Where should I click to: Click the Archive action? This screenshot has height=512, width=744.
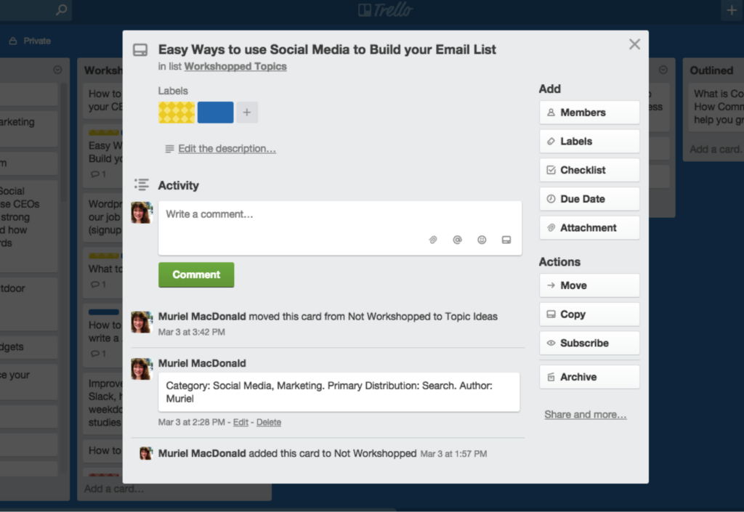tap(589, 377)
